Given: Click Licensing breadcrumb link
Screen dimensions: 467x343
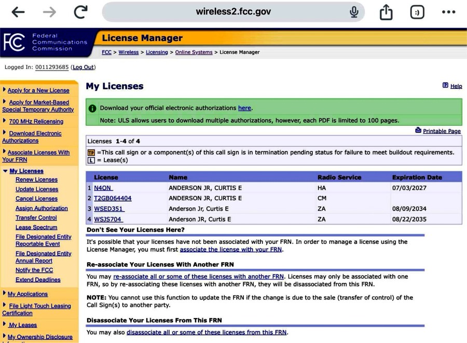Looking at the screenshot, I should tap(157, 52).
